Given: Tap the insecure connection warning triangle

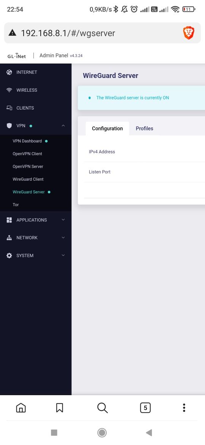Looking at the screenshot, I should click(13, 33).
